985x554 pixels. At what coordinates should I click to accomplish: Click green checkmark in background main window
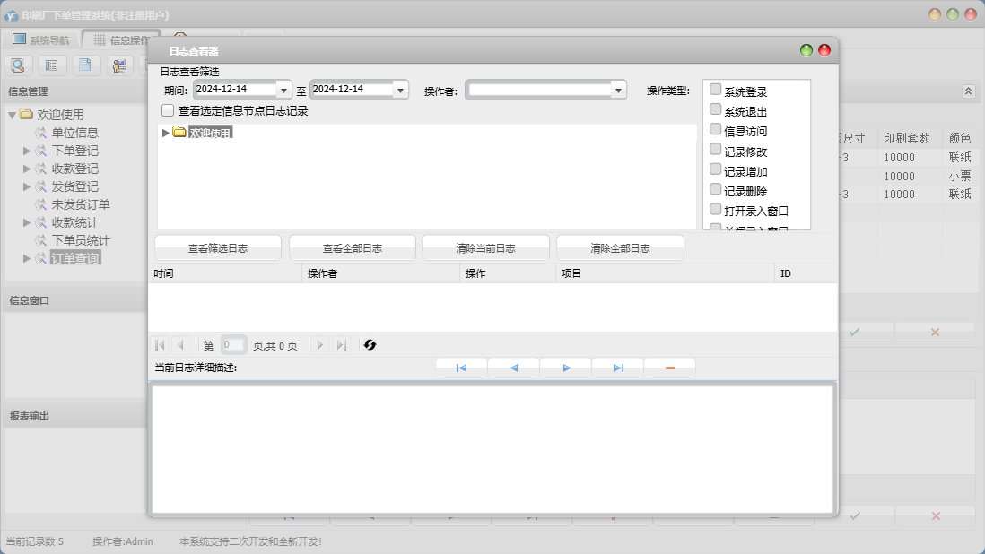click(854, 332)
